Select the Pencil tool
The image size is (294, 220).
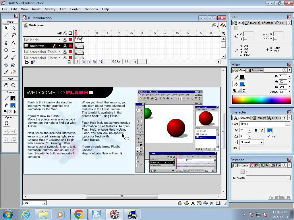(6, 57)
